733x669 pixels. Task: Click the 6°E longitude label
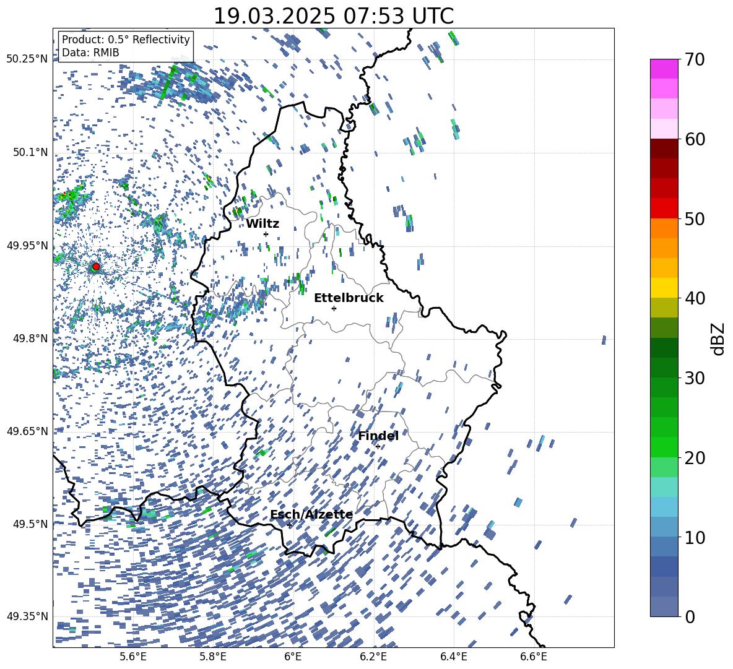293,657
